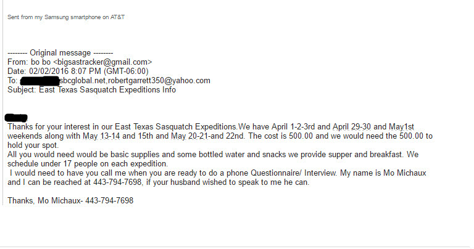Click the under 17 people sentence
Image resolution: width=474 pixels, height=249 pixels.
(x=86, y=164)
